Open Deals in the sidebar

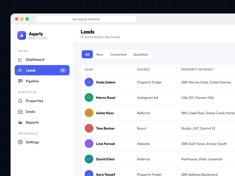point(42,112)
